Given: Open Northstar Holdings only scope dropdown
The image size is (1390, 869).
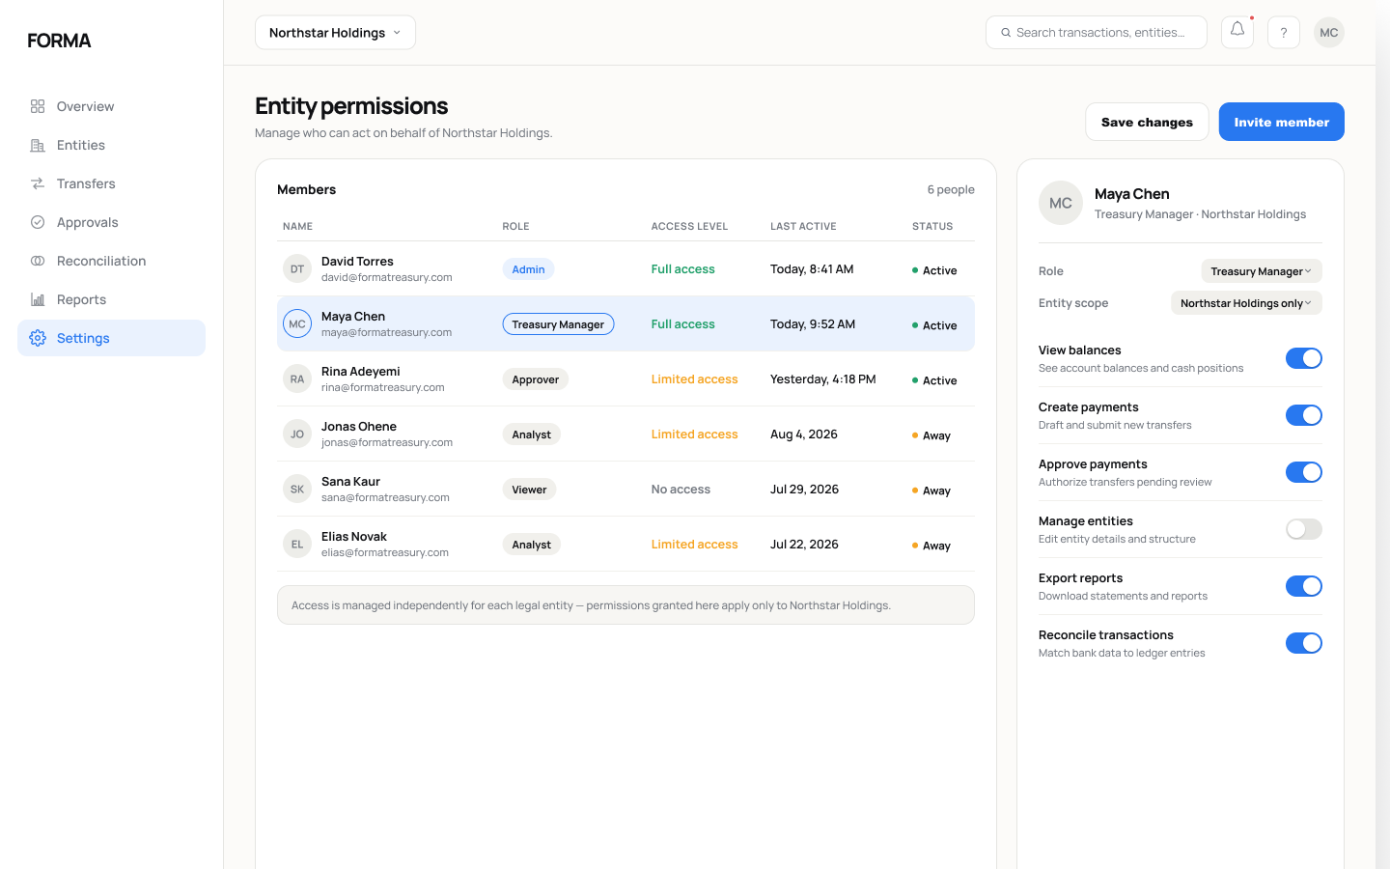Looking at the screenshot, I should click(1246, 303).
